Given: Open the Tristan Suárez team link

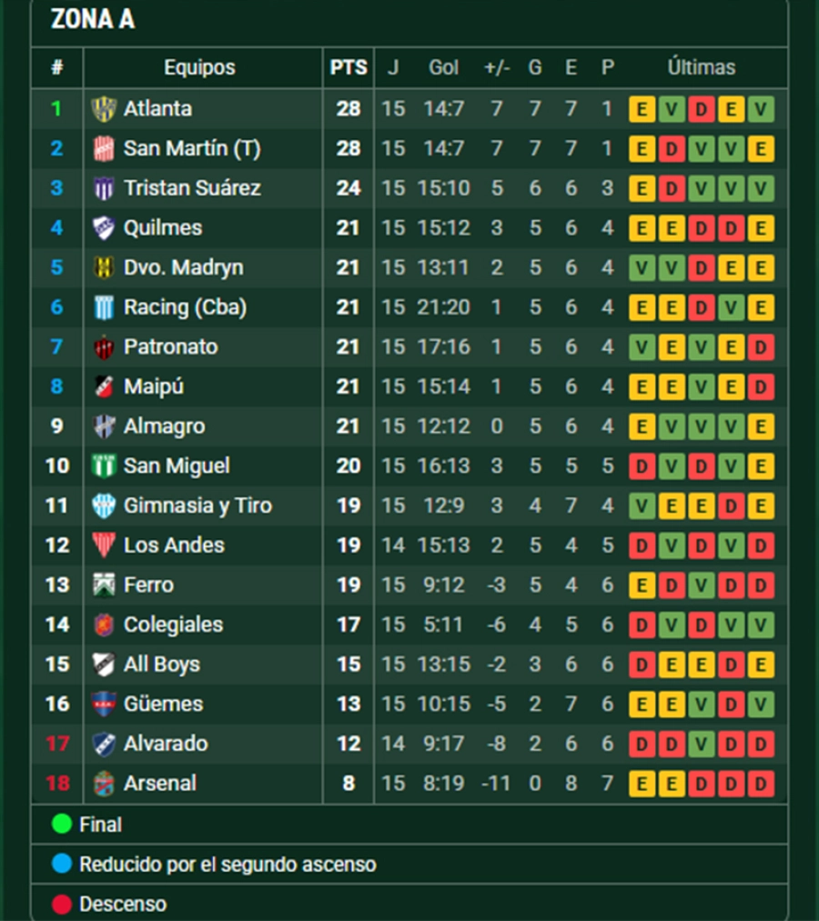Looking at the screenshot, I should tap(192, 188).
